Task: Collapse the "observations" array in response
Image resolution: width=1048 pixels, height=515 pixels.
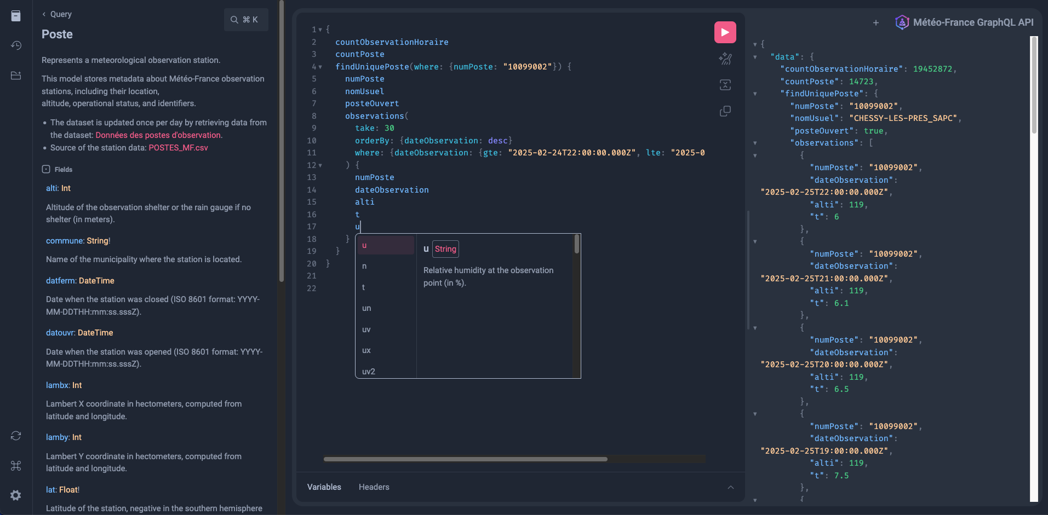Action: click(755, 143)
